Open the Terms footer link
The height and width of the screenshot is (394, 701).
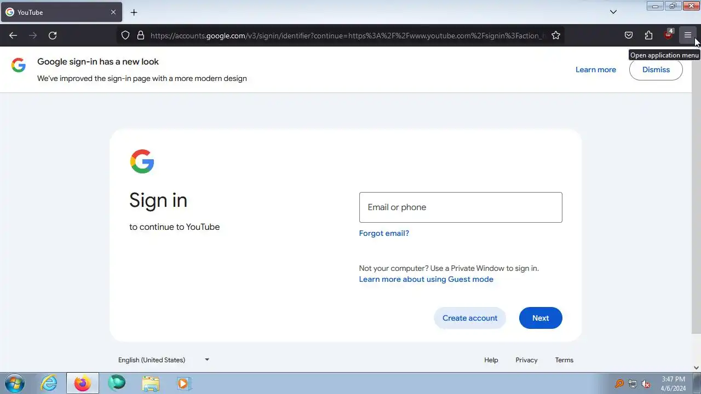point(564,360)
